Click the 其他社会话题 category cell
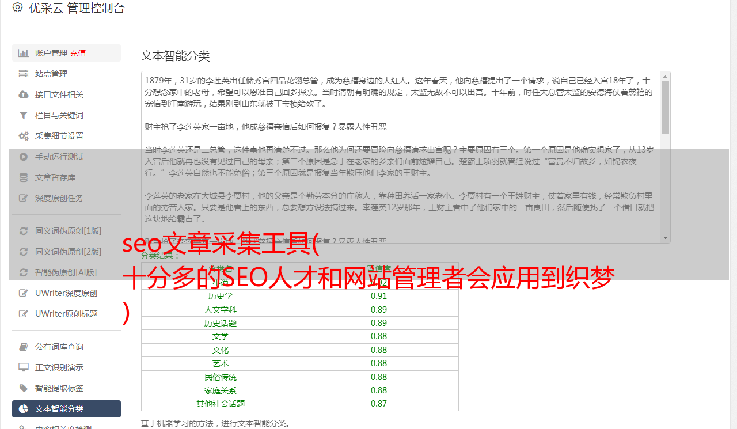This screenshot has height=429, width=737. 221,404
